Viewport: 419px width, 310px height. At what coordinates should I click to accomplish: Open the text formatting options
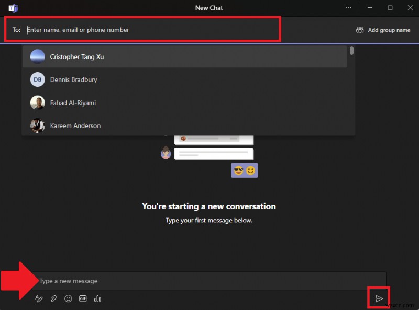[x=39, y=298]
